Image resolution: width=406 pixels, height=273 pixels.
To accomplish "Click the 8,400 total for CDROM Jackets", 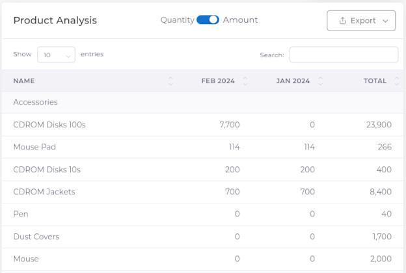I will pos(381,192).
